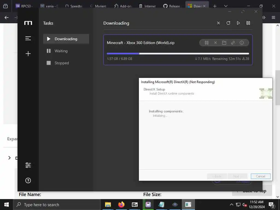This screenshot has width=280, height=210.
Task: Switch to the xenia browser tab
Action: (x=49, y=6)
